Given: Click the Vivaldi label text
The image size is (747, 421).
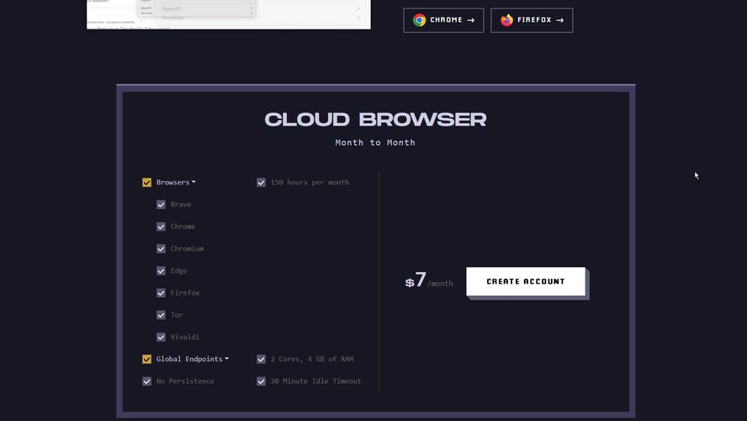Looking at the screenshot, I should click(185, 337).
